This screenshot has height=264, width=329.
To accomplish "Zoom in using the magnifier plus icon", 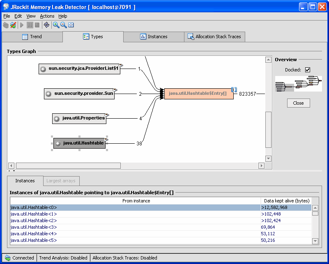I will coord(56,25).
